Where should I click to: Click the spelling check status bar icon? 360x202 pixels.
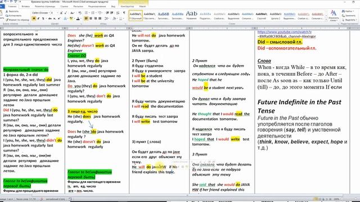tap(42, 199)
